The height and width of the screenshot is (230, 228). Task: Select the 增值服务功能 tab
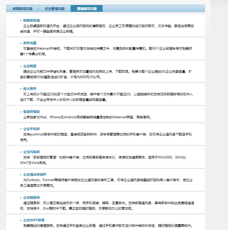[x=86, y=8]
